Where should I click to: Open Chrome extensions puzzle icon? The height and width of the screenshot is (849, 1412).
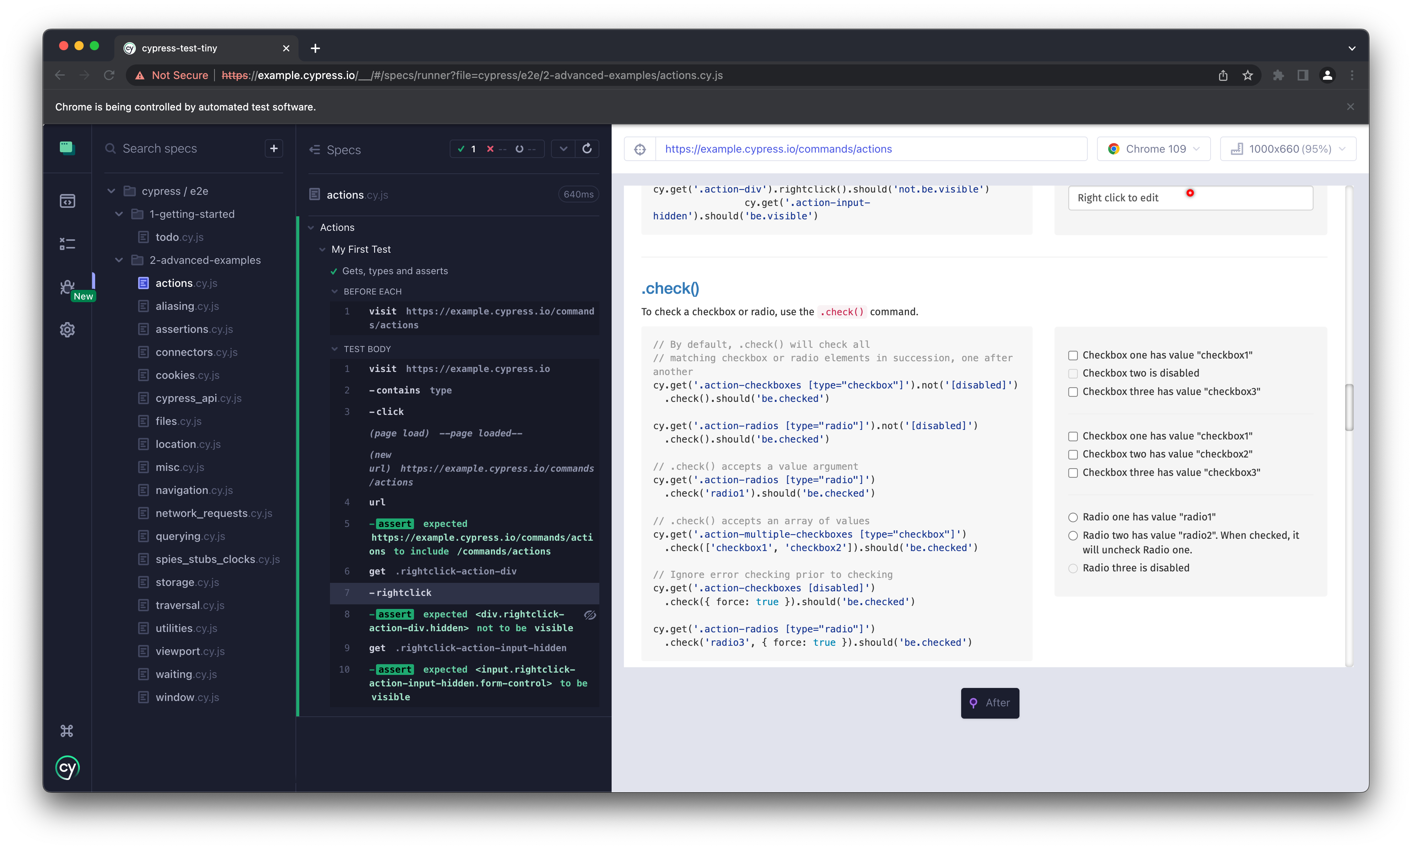click(x=1278, y=76)
